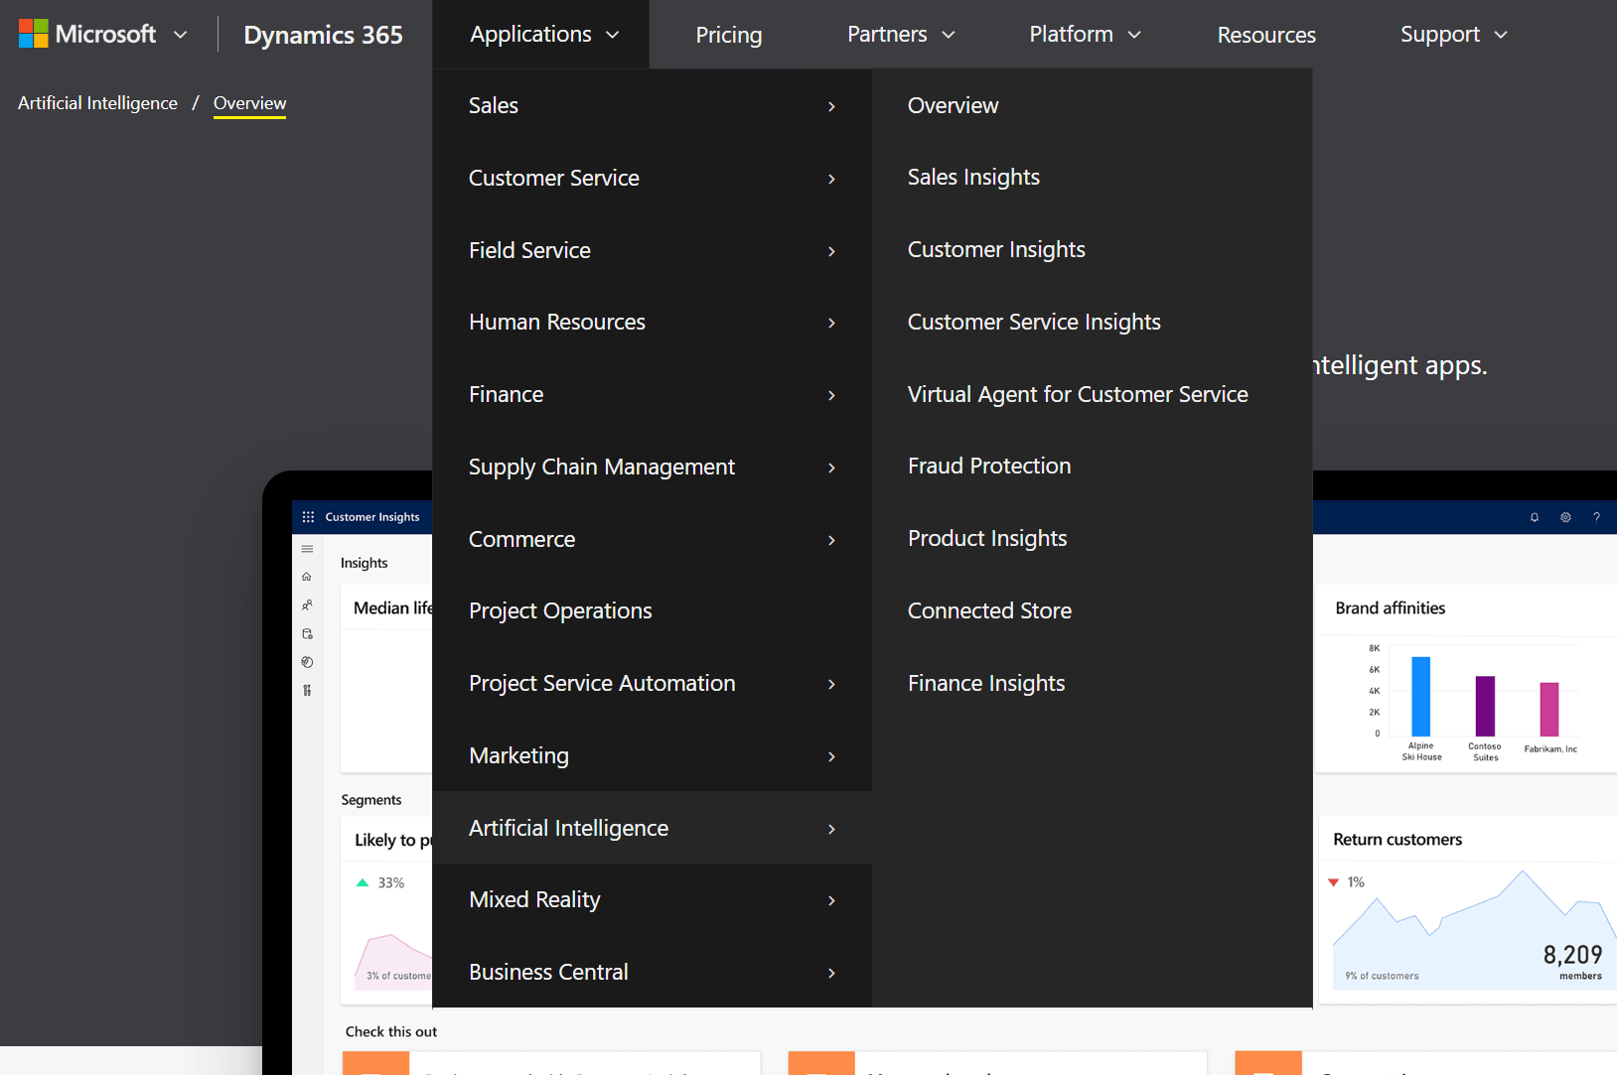Open the Marketing submenu
This screenshot has width=1617, height=1075.
(652, 755)
